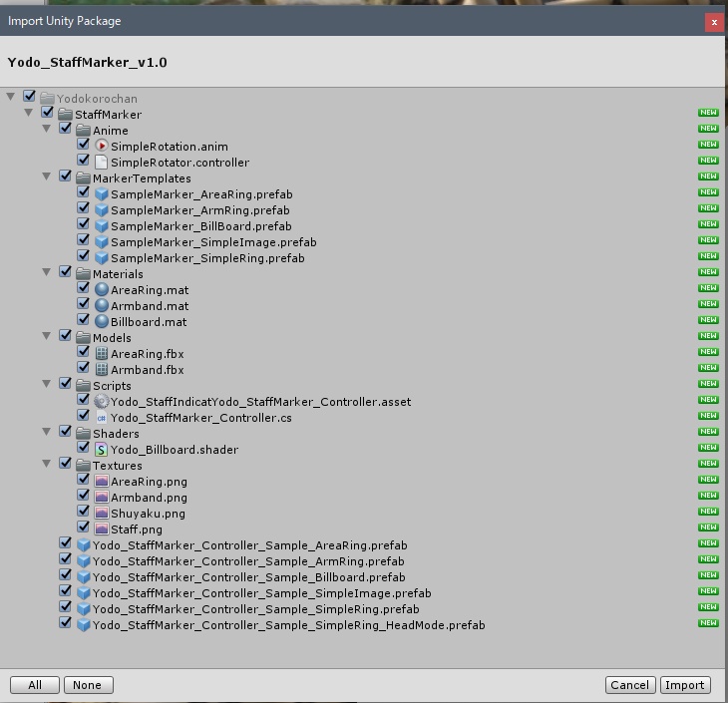
Task: Click the Shuyaku.png texture icon
Action: pyautogui.click(x=101, y=514)
